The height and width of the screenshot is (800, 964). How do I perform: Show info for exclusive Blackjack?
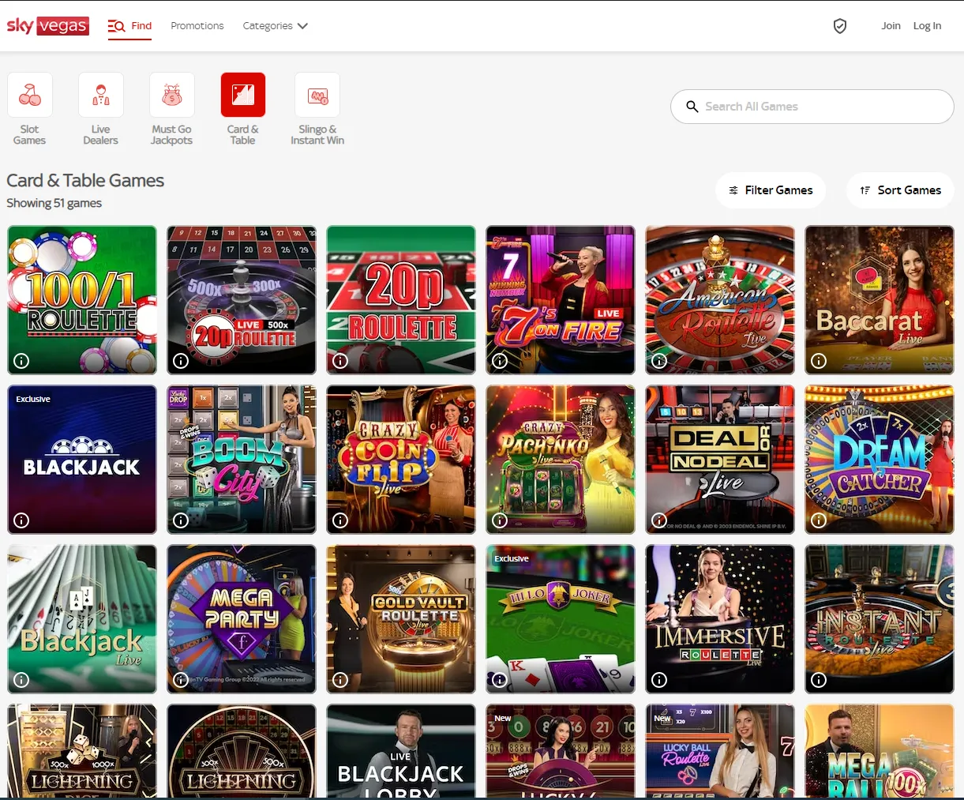(21, 520)
